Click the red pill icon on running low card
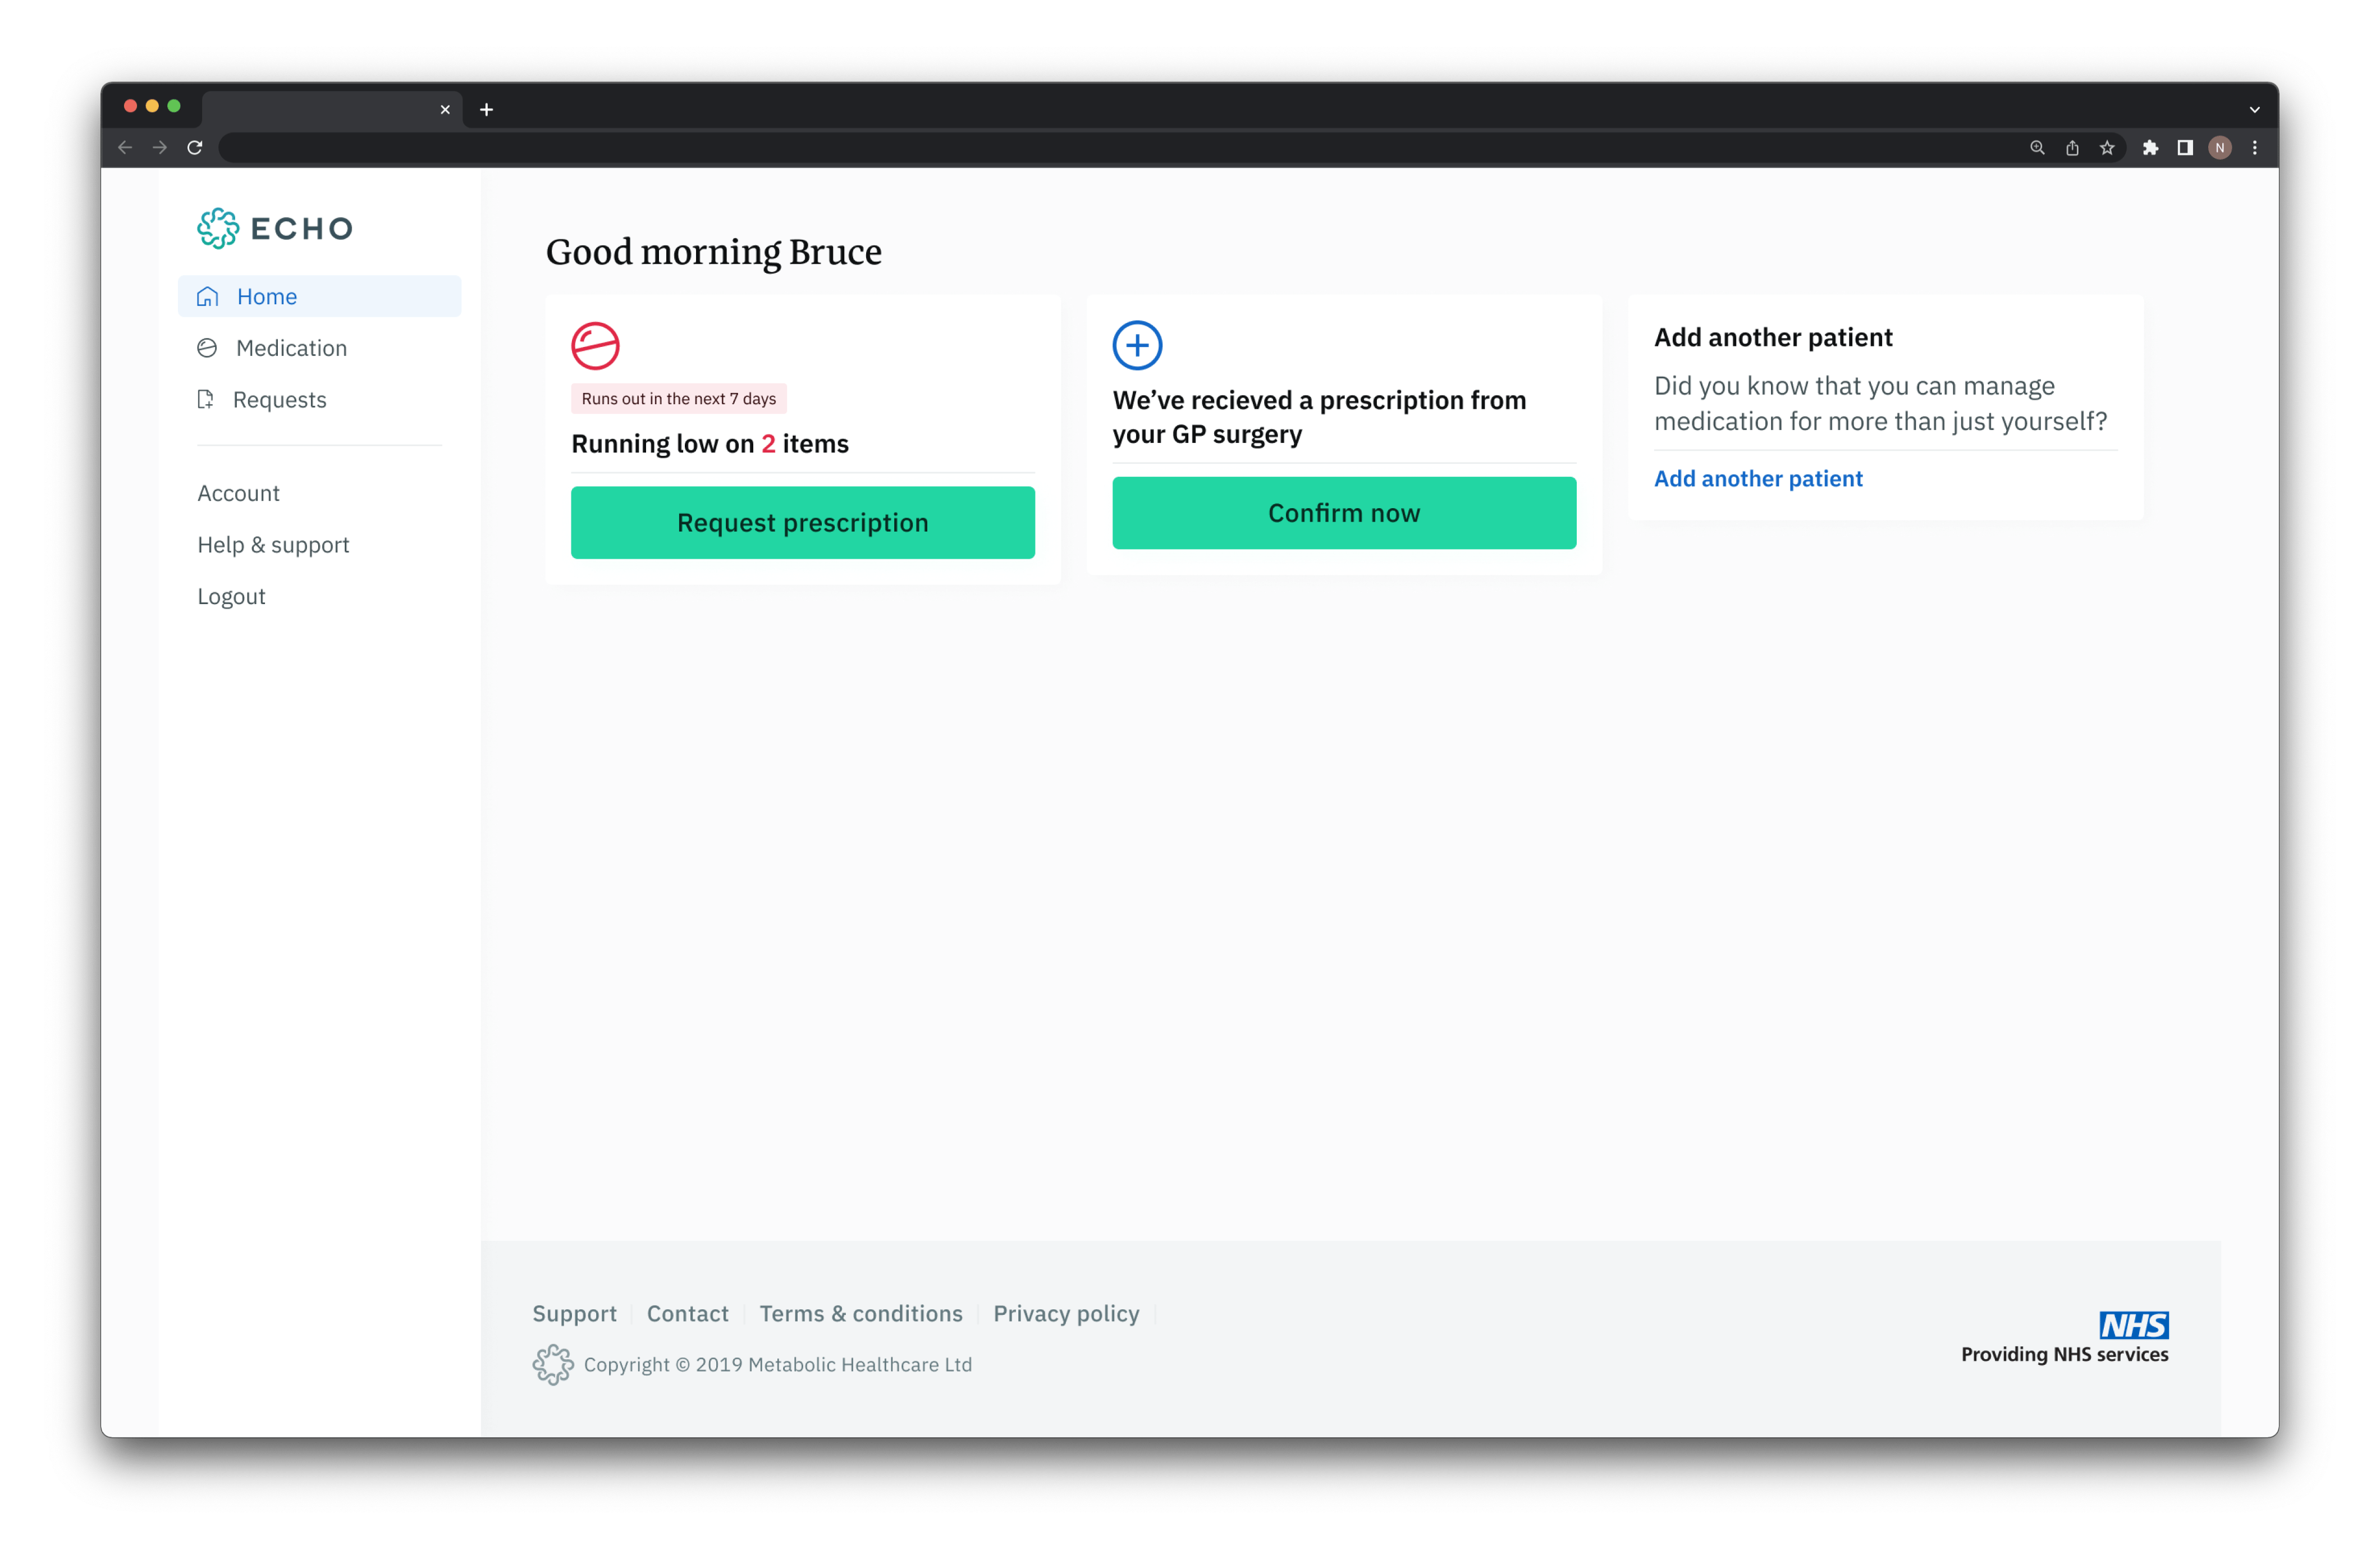Screen dimensions: 2380x1558 595,346
